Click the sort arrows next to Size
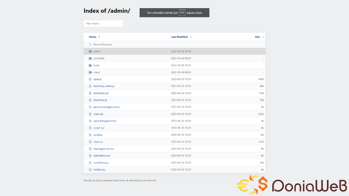Screen dimensions: 349x196 [x=263, y=37]
